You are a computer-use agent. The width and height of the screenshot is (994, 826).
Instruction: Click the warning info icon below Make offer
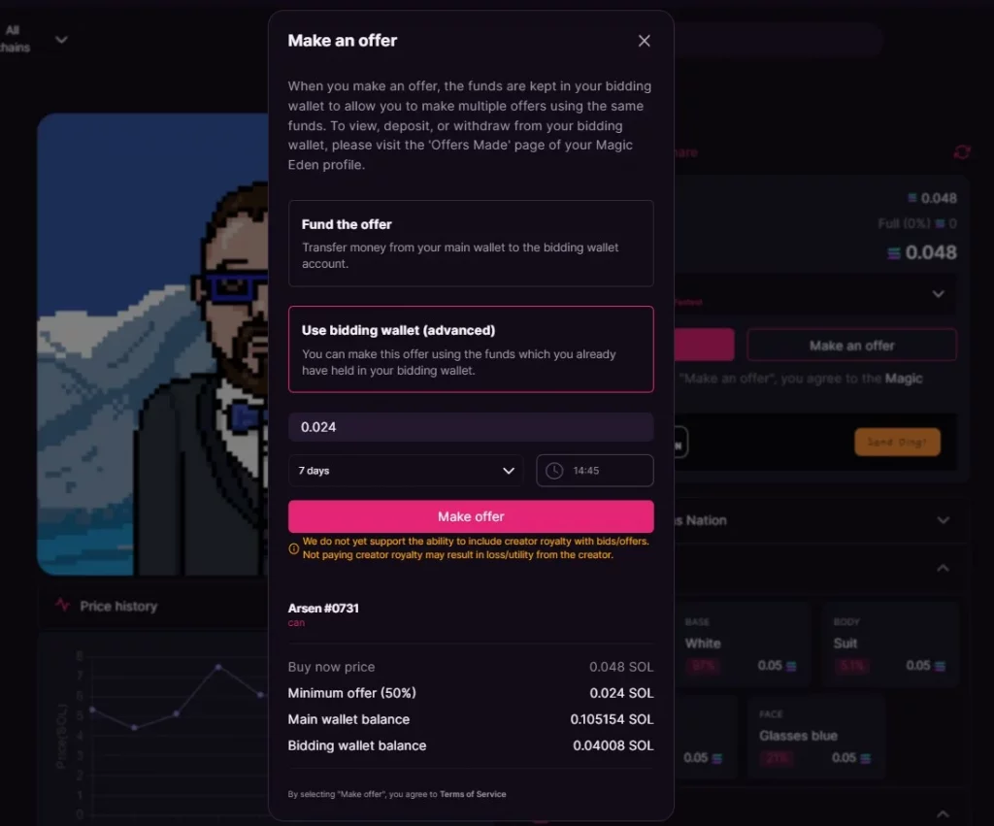(x=294, y=548)
